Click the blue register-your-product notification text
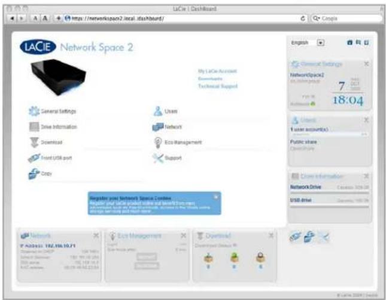 click(150, 205)
